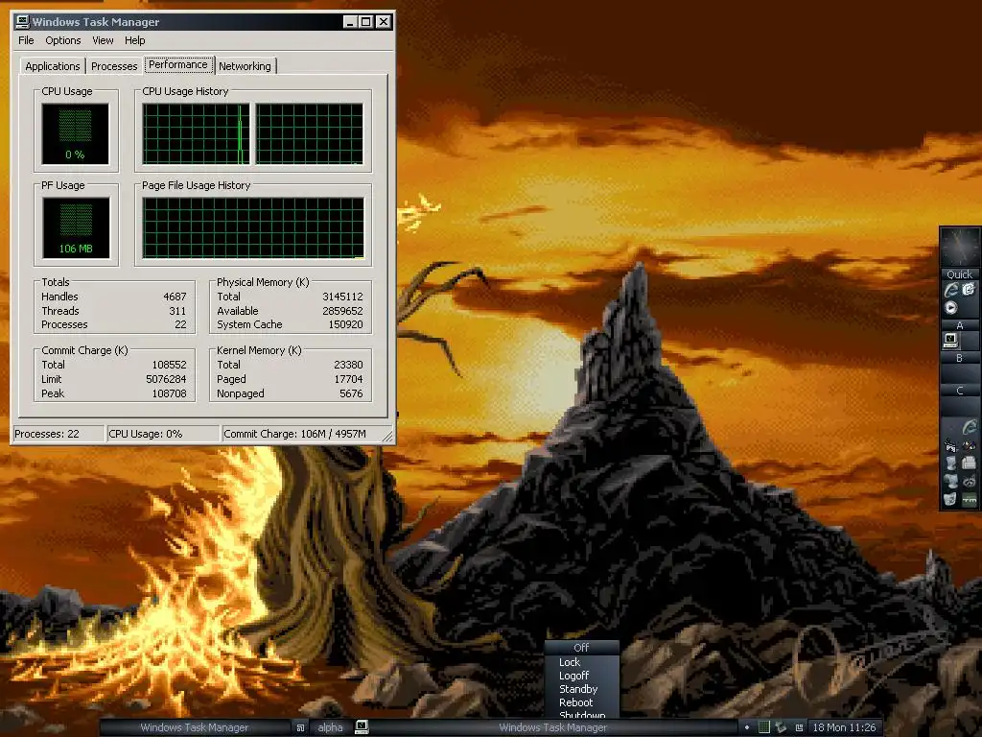Click Task Manager window resize grip
The image size is (982, 737).
pyautogui.click(x=387, y=437)
